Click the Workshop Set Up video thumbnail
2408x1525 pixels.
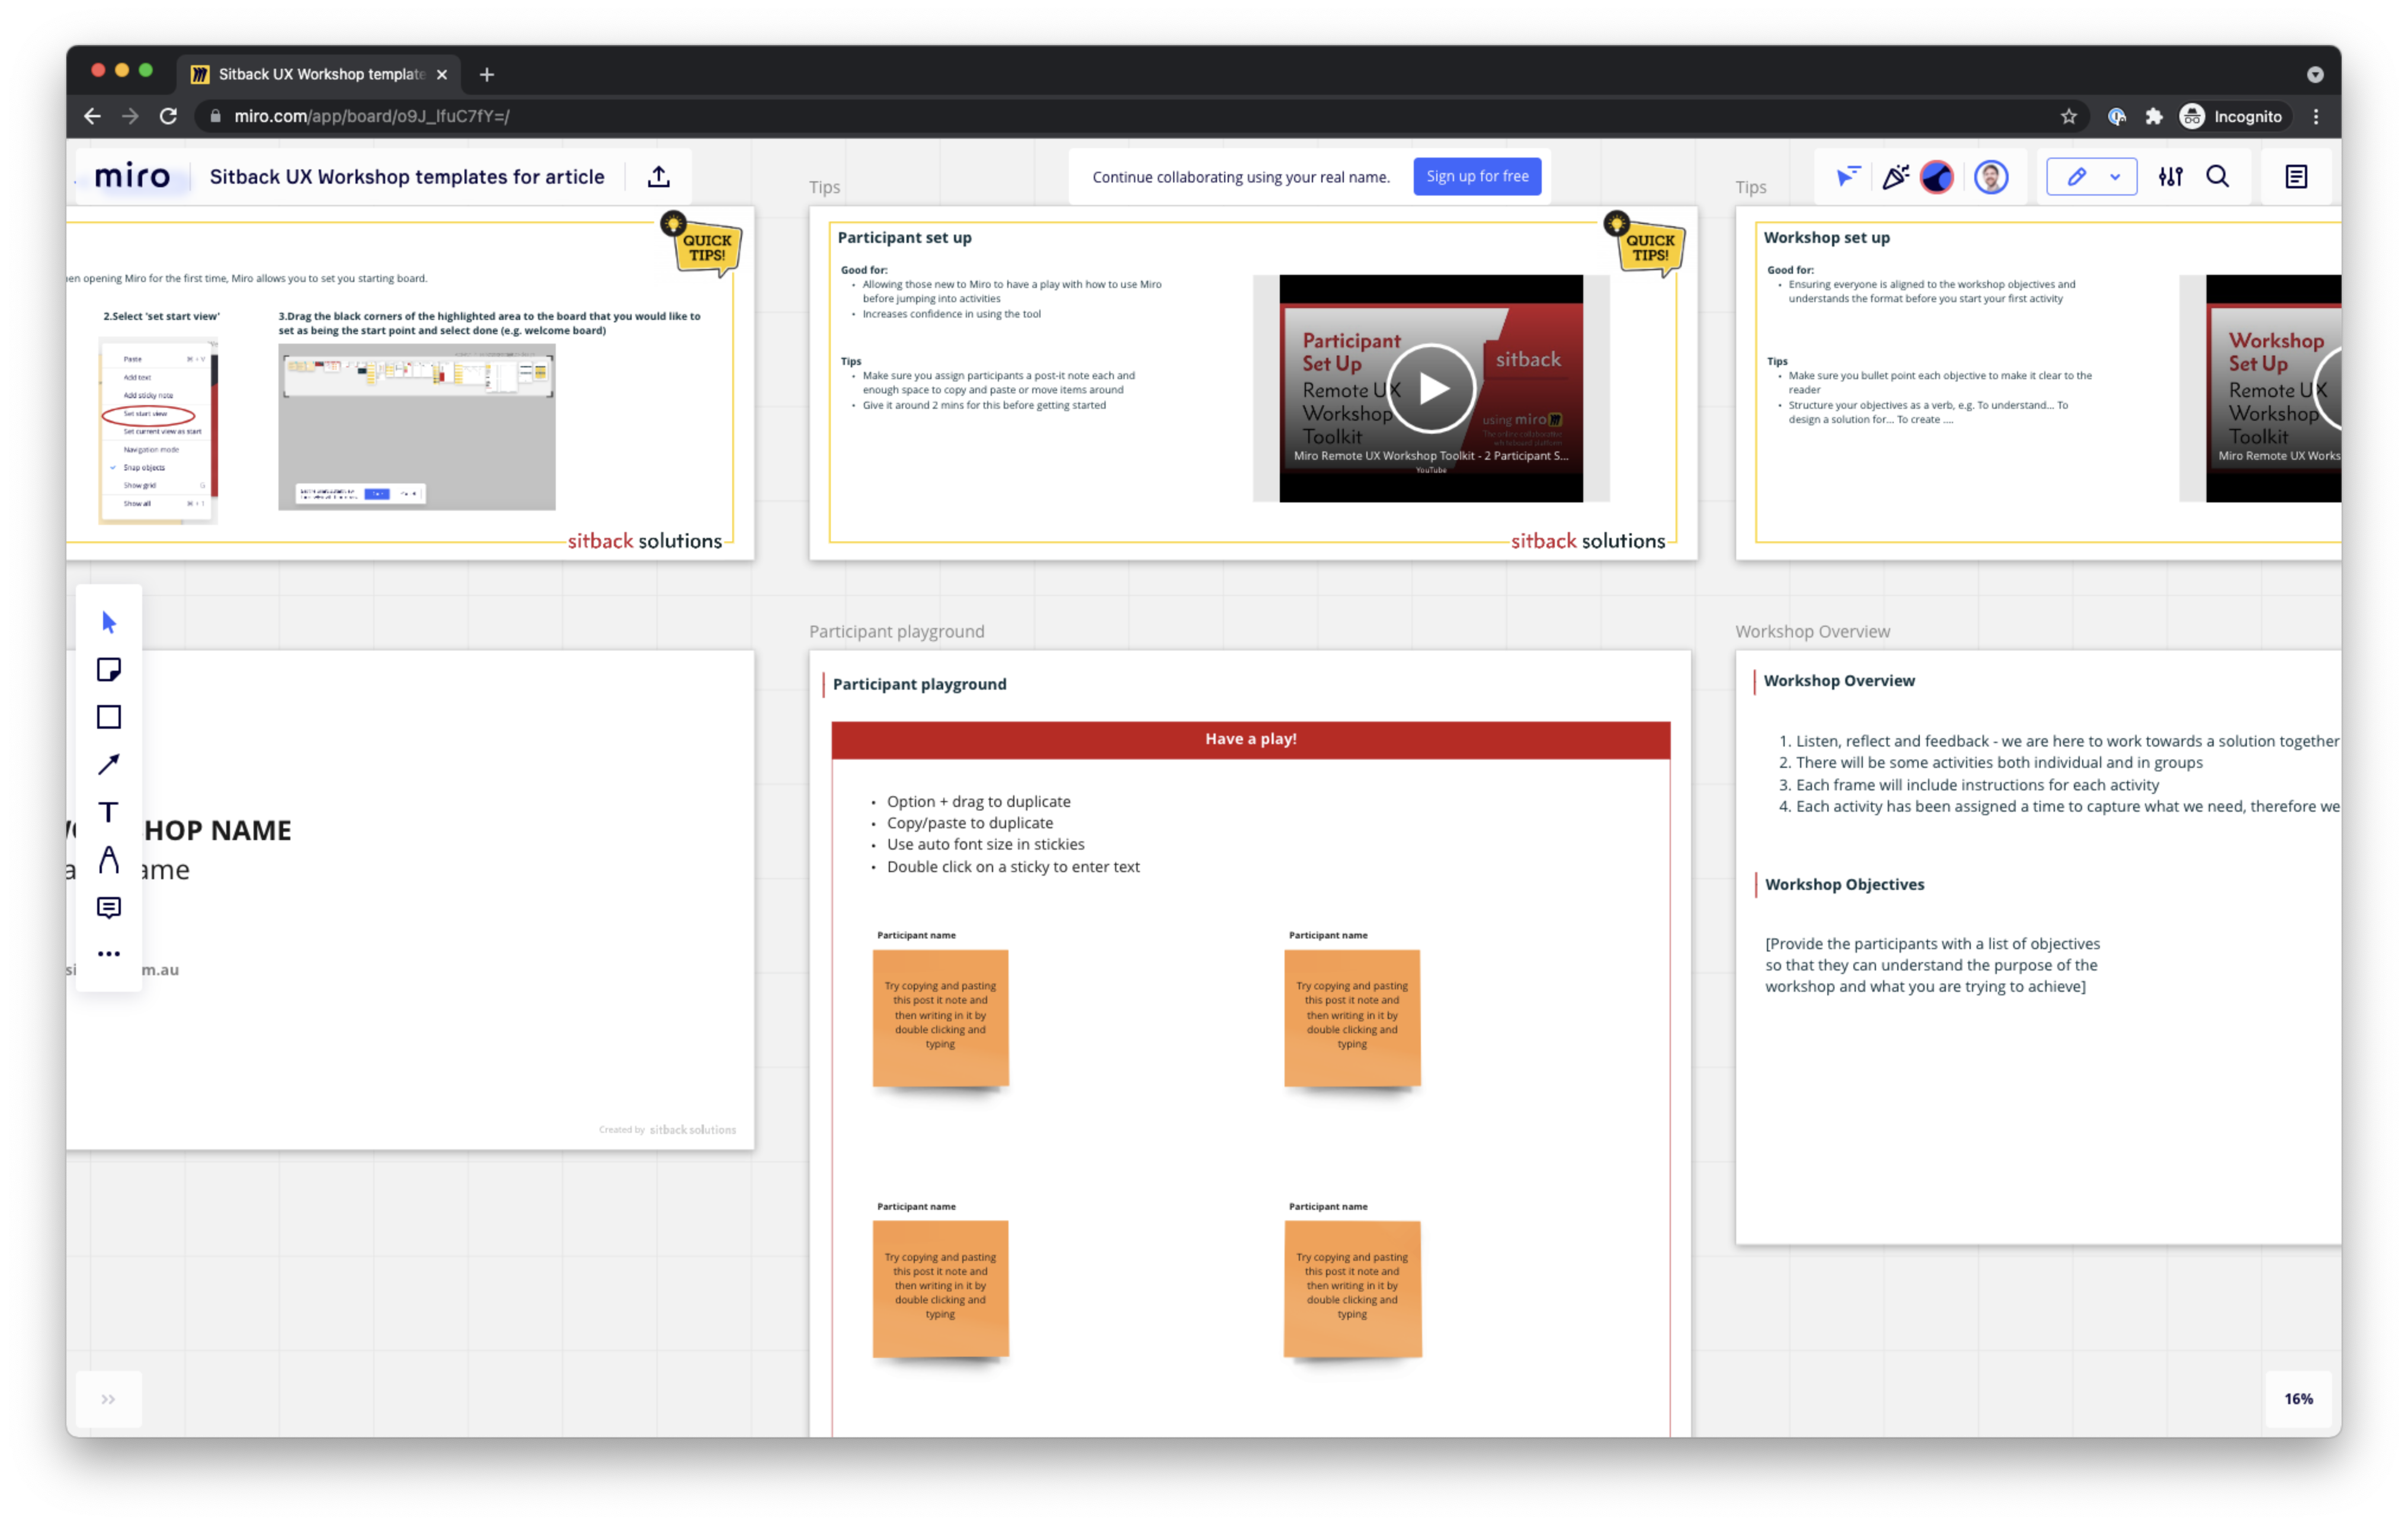[x=2273, y=388]
